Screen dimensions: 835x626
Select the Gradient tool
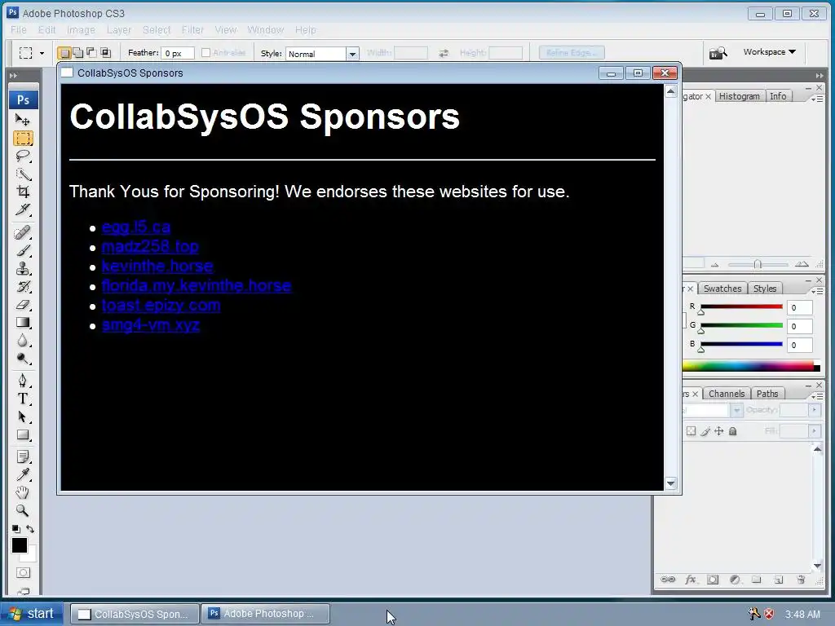point(23,322)
